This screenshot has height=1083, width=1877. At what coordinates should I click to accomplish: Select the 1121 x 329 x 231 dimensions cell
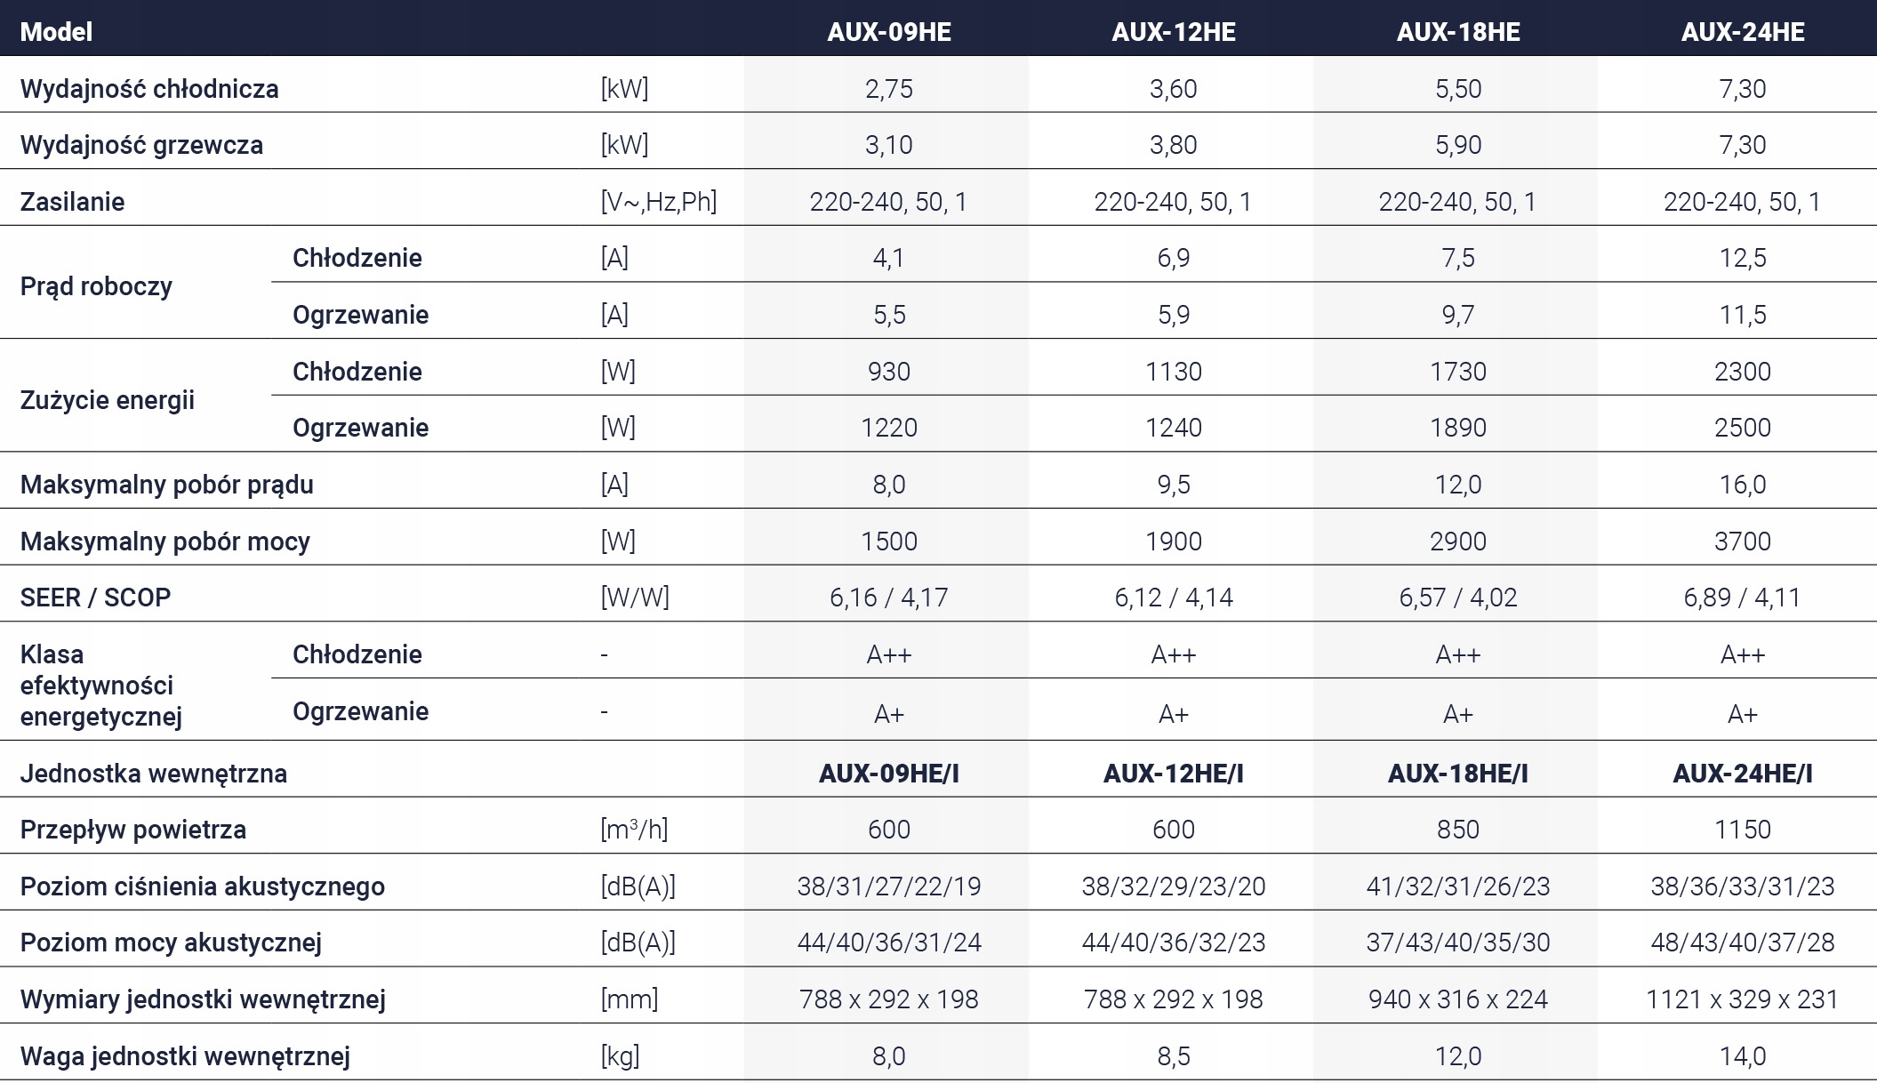(x=1743, y=999)
